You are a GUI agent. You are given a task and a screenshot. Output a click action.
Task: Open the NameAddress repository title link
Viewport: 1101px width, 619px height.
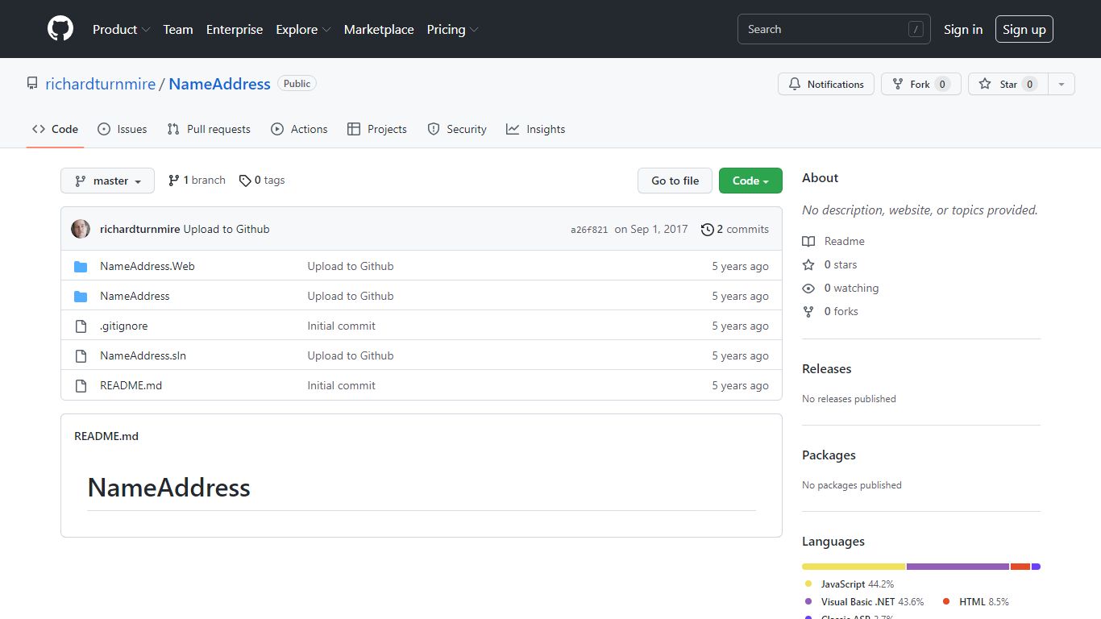point(219,84)
